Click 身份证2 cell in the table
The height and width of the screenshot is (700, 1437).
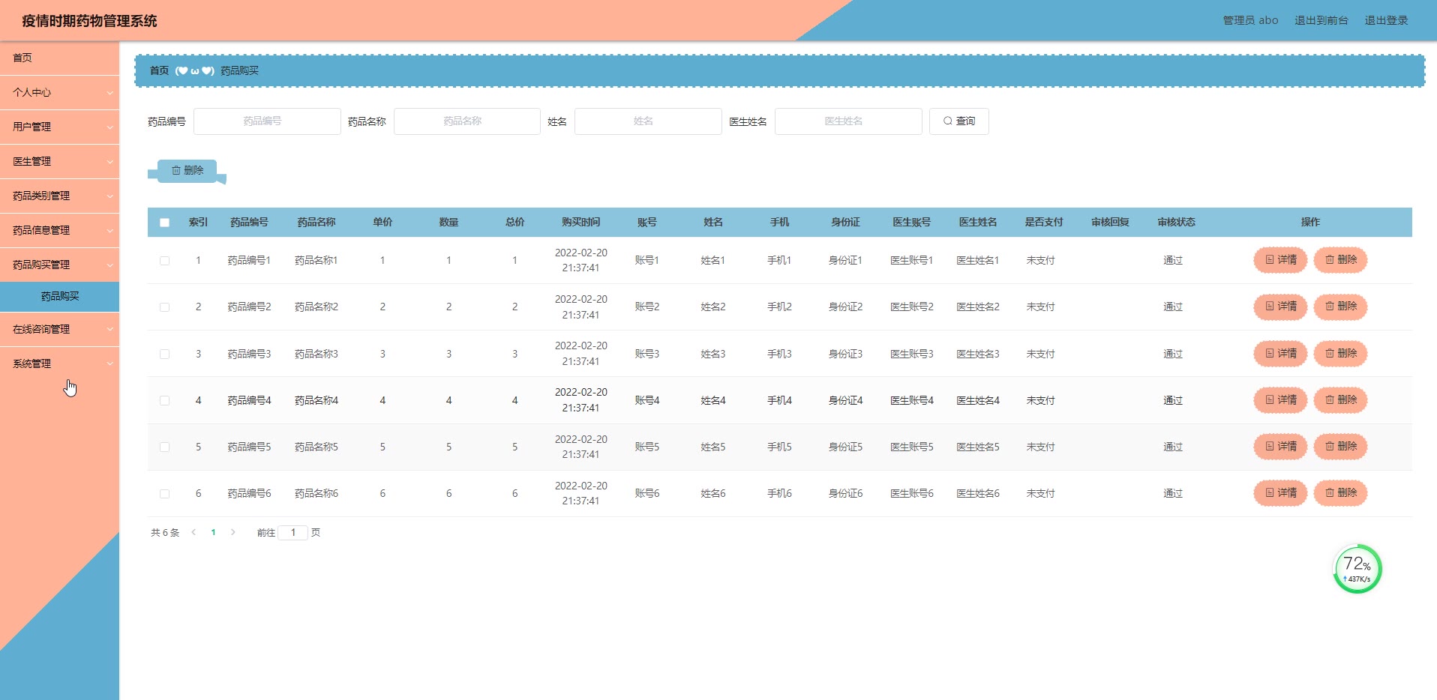pyautogui.click(x=845, y=307)
